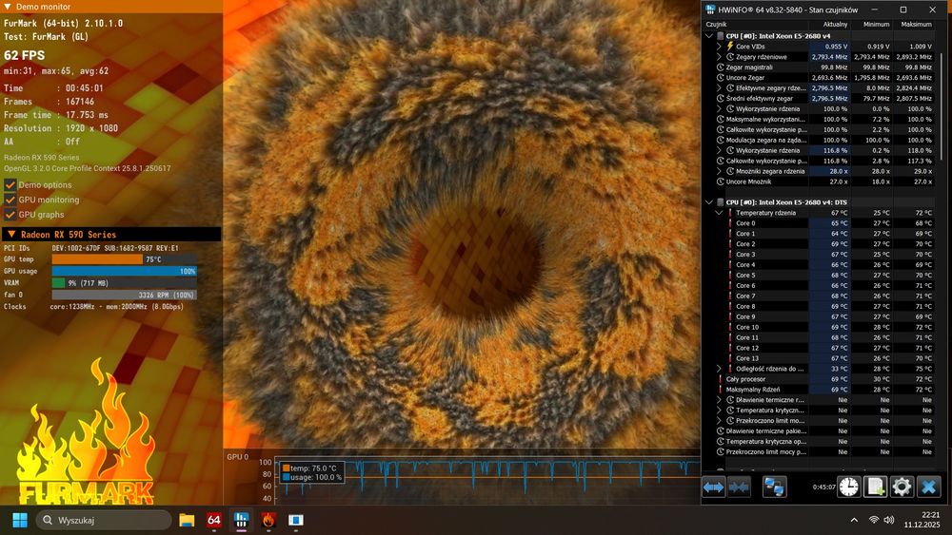Click the GPU 0 temperature/usage graph

coord(487,481)
